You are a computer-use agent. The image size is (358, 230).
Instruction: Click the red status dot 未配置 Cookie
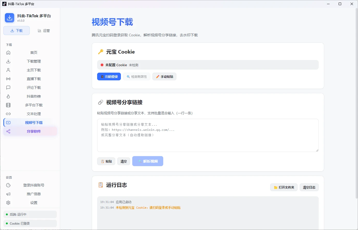coord(102,65)
